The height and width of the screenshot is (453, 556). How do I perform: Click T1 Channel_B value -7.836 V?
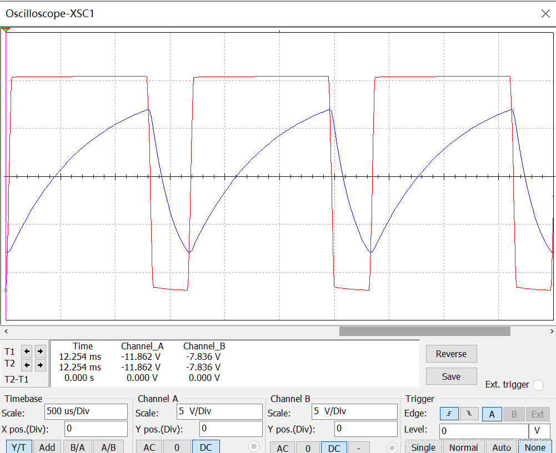(x=203, y=357)
